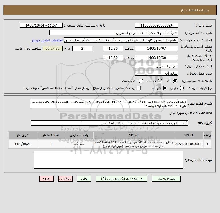Click the پاسخ به نیاز button

(166, 179)
